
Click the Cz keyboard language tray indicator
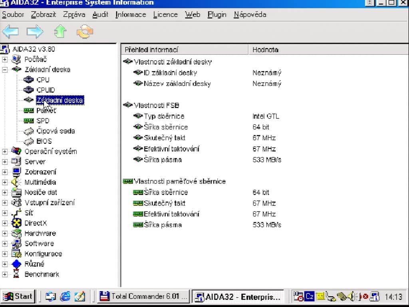pyautogui.click(x=310, y=296)
